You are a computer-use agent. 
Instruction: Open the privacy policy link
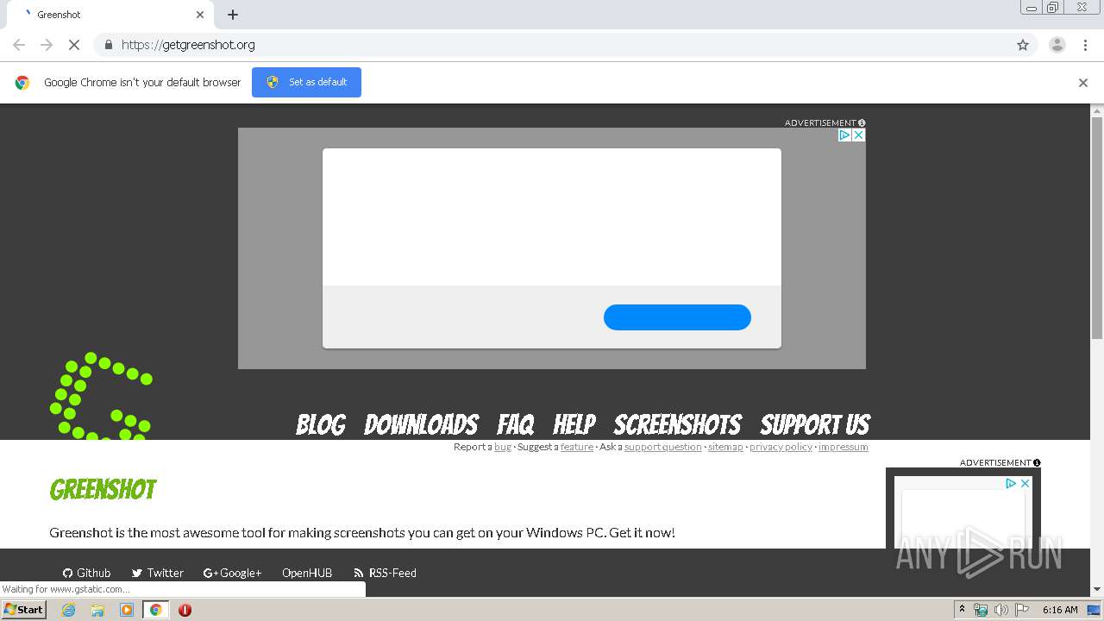781,447
